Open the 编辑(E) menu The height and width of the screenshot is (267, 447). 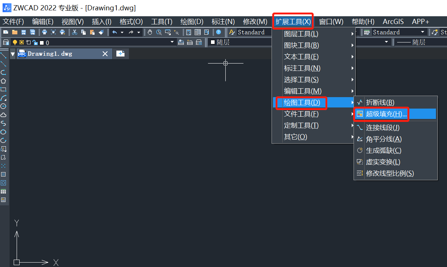tap(43, 22)
